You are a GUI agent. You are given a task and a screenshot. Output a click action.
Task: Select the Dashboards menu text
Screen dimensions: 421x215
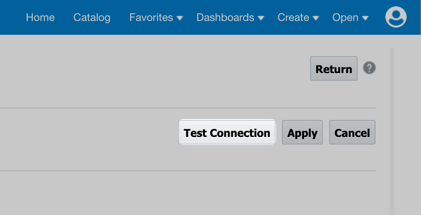click(x=225, y=17)
